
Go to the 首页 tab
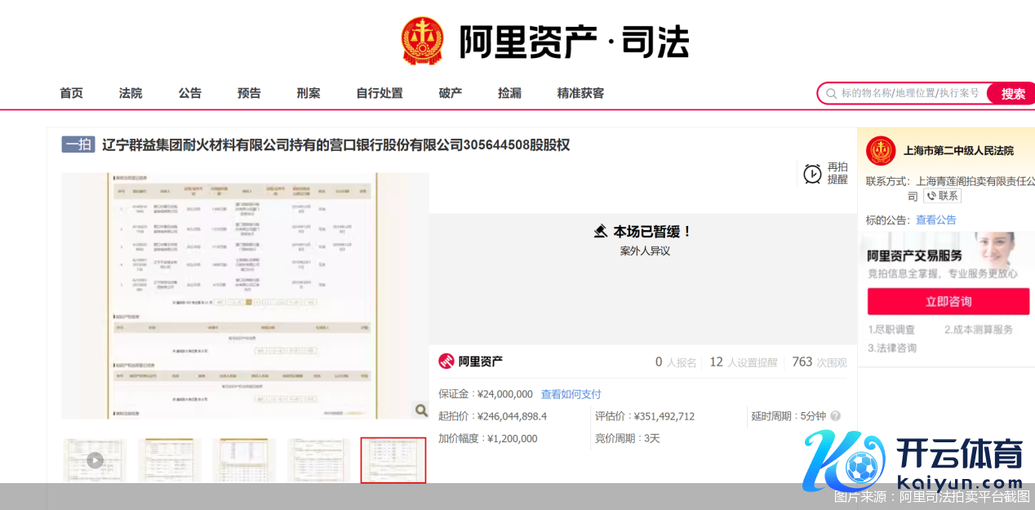71,93
